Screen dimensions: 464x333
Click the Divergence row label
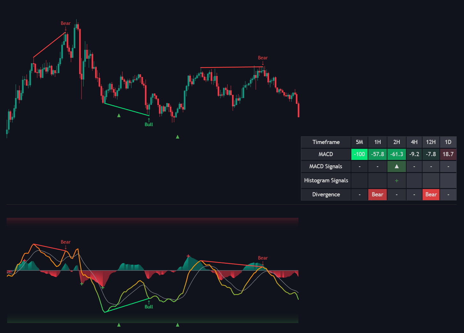coord(326,194)
